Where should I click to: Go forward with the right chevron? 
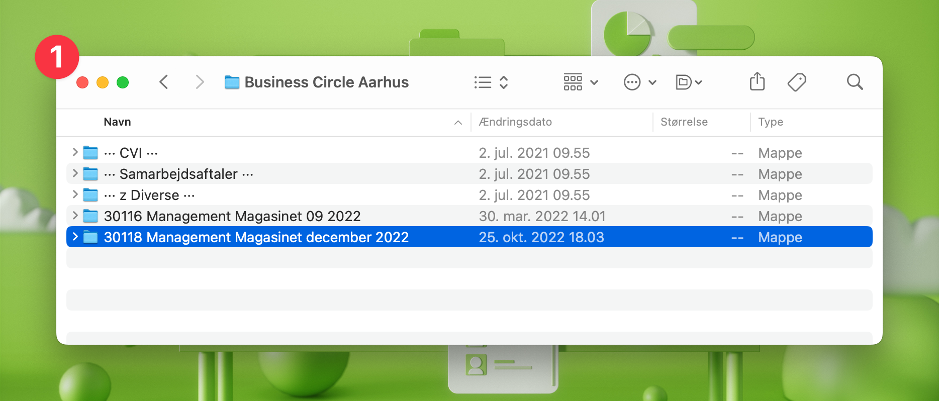pyautogui.click(x=200, y=82)
